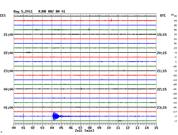Click DC offset value "-17"

tap(175, 112)
